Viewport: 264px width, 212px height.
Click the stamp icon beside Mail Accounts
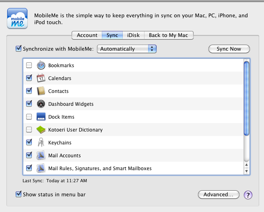tap(41, 155)
